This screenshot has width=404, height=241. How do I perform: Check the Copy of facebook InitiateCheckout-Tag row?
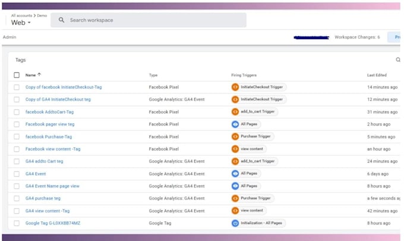[17, 87]
